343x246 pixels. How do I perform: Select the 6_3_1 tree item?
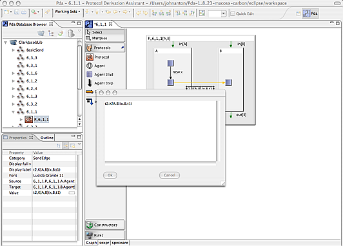[32, 66]
